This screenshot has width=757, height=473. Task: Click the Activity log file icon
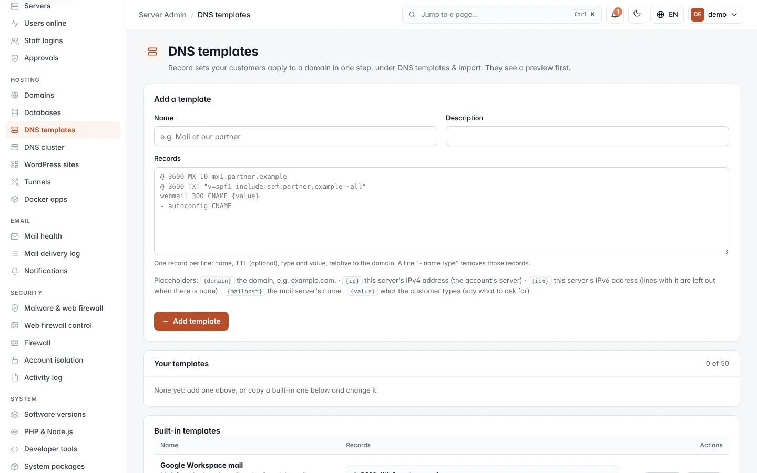pyautogui.click(x=15, y=378)
